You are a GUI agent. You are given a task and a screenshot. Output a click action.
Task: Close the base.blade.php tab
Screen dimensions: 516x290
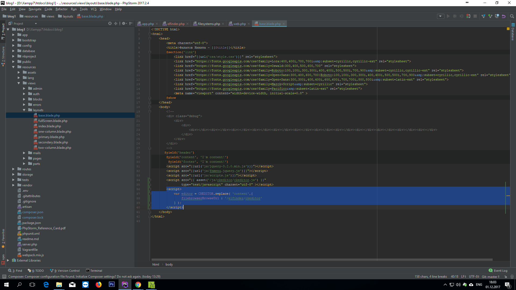coord(284,24)
